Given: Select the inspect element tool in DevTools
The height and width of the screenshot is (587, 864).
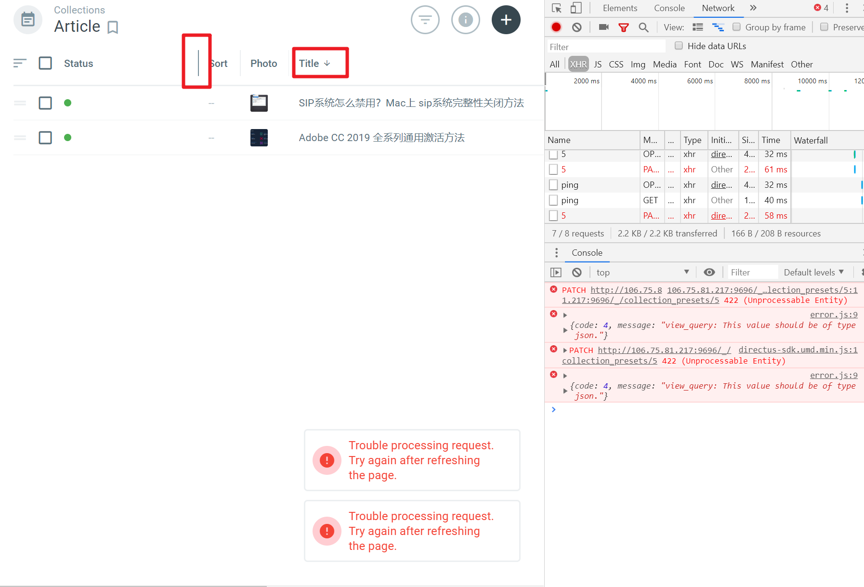Looking at the screenshot, I should [557, 8].
